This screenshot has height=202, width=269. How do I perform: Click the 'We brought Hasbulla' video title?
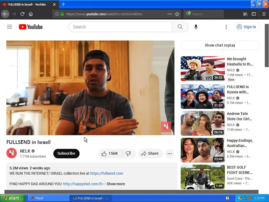240,62
